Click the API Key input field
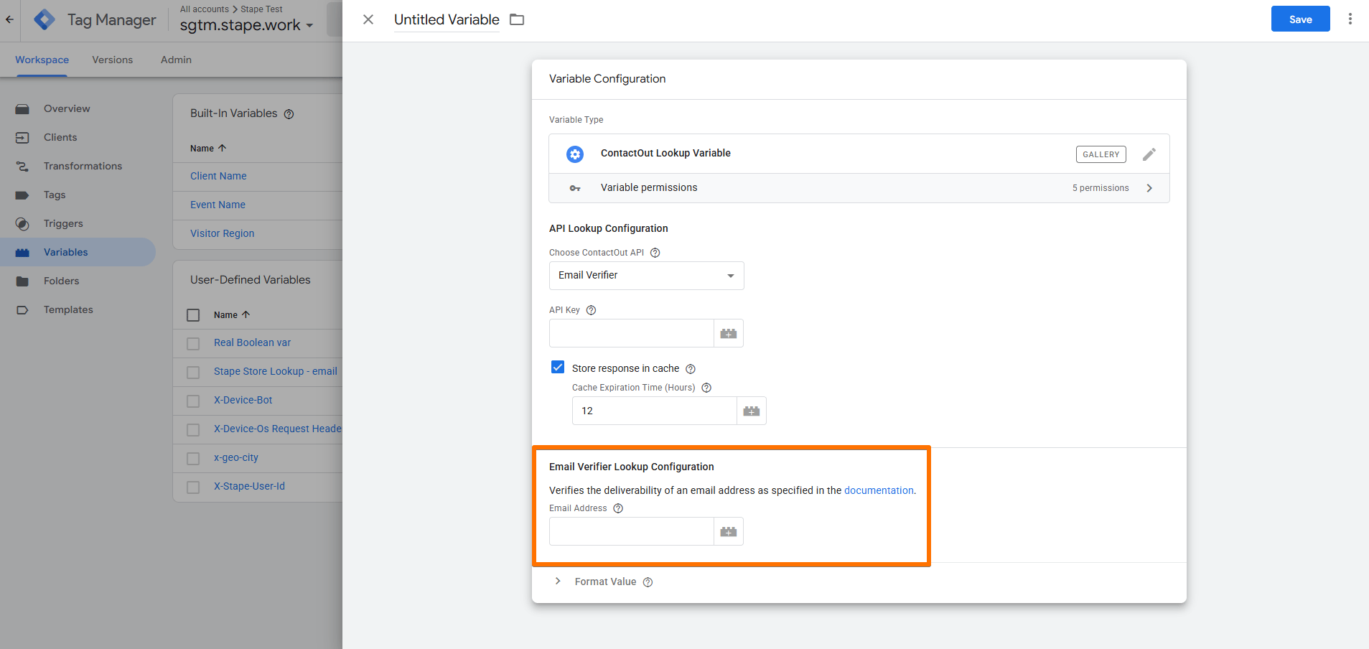 tap(632, 333)
